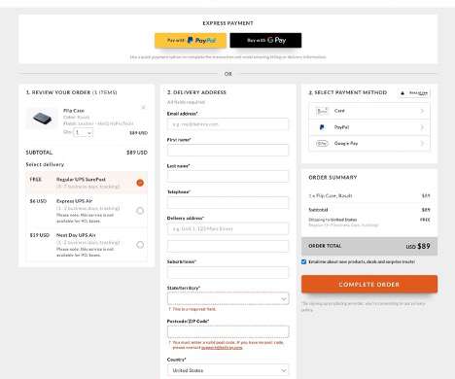Click the 'EXPRESS PAYMENT' heading
The width and height of the screenshot is (455, 379).
pos(227,23)
